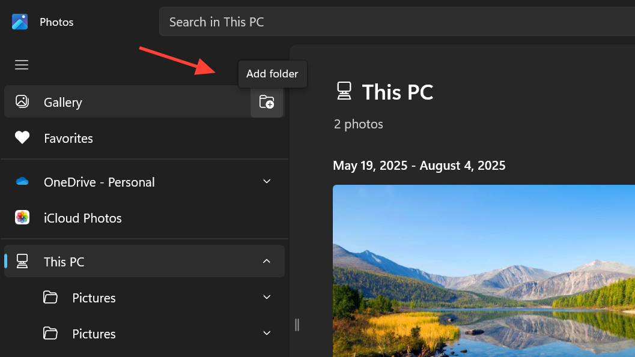Click the computer icon beside This PC heading
This screenshot has height=357, width=635.
[344, 92]
